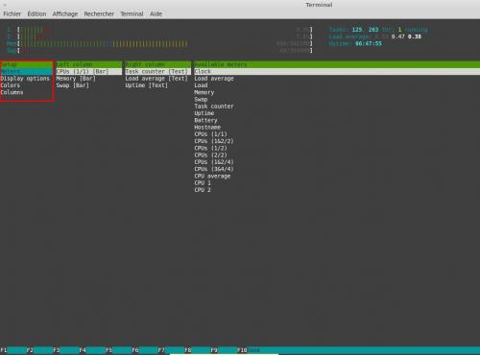Select the Load meter in Available meters
Screen dimensions: 480x355
201,85
